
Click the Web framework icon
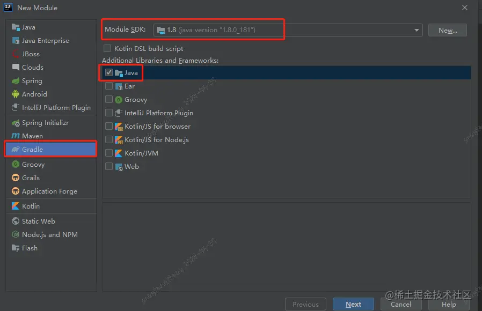click(119, 167)
